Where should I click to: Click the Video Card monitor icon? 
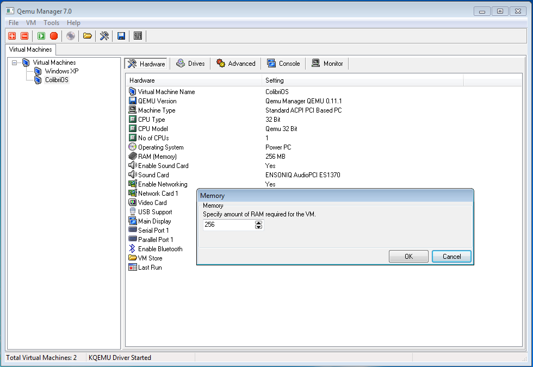[x=133, y=202]
